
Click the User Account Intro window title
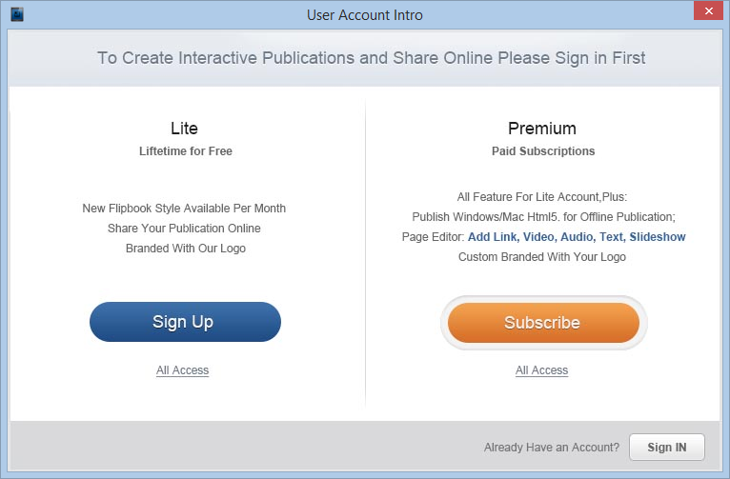tap(365, 15)
